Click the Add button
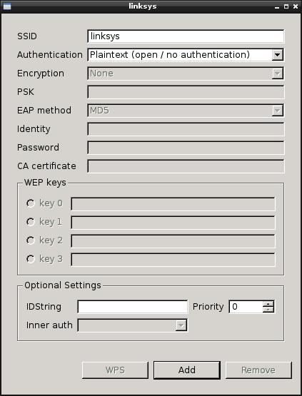 (187, 370)
